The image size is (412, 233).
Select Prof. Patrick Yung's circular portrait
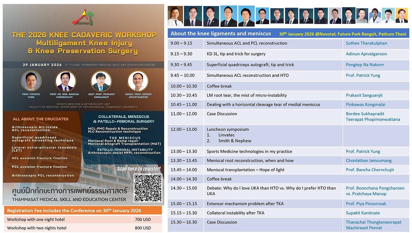pyautogui.click(x=31, y=81)
